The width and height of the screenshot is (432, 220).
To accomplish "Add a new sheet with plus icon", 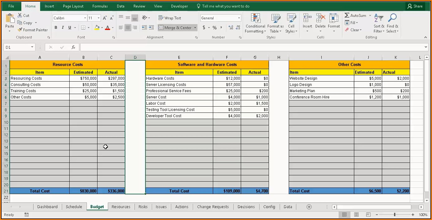I will (x=309, y=207).
